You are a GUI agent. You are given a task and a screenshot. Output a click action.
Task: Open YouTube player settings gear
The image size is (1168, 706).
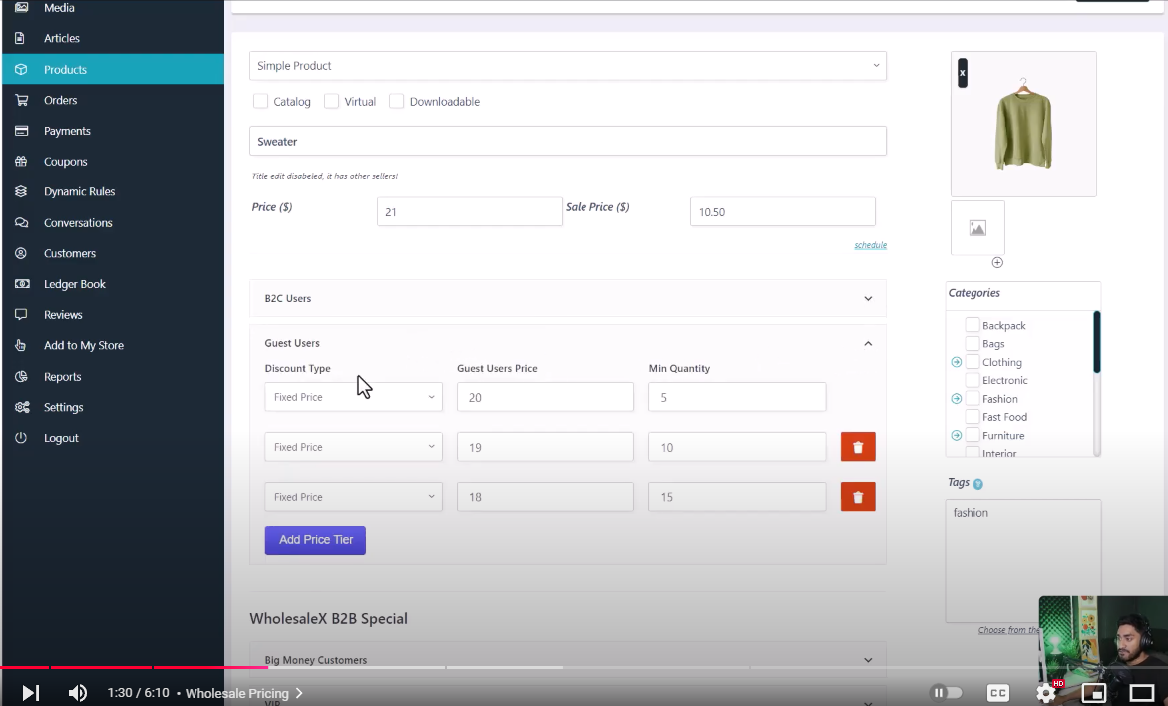tap(1045, 693)
